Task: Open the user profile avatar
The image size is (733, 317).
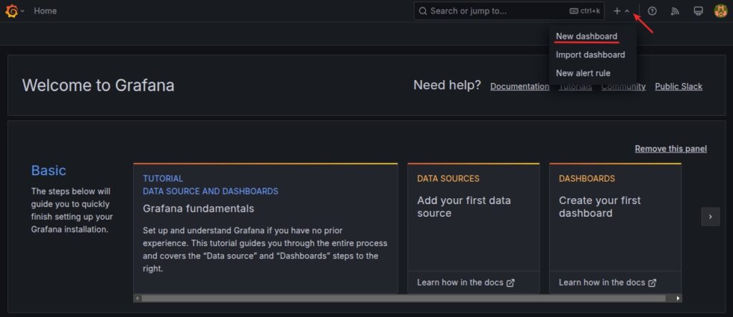Action: click(x=720, y=11)
